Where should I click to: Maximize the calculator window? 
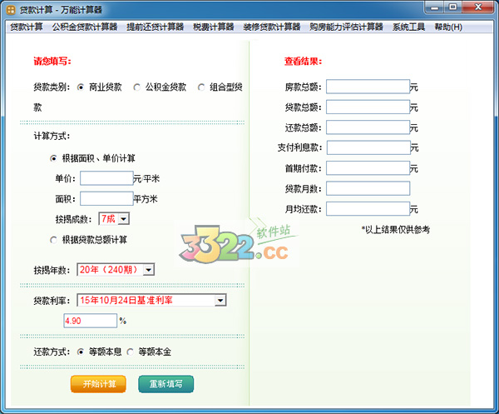pyautogui.click(x=453, y=7)
